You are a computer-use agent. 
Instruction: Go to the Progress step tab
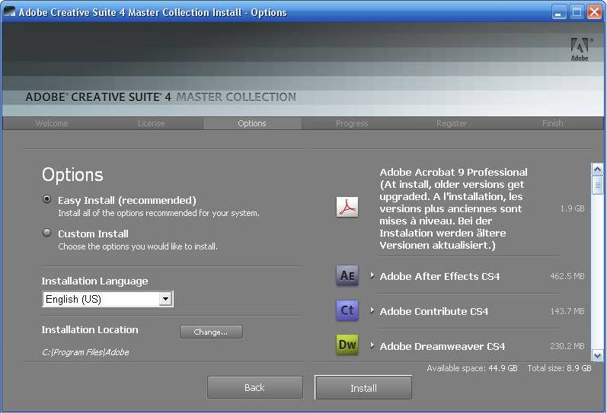pos(352,123)
